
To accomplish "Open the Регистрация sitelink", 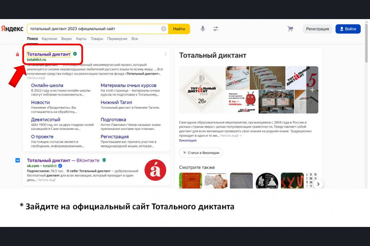I will 114,137.
